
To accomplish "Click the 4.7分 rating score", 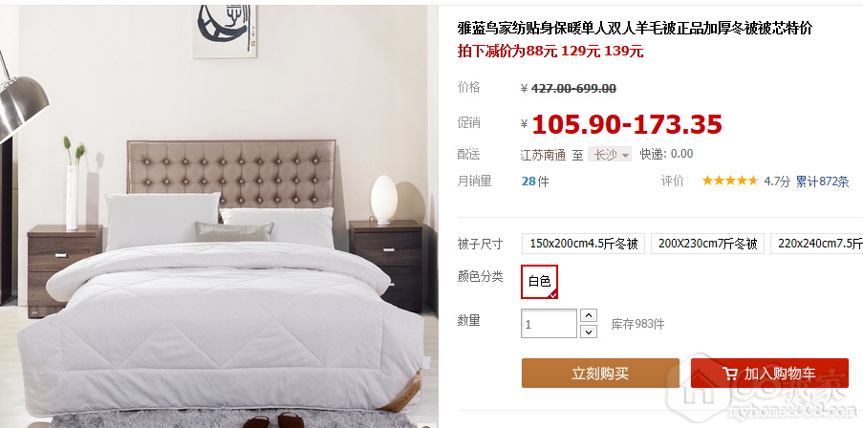I will [777, 182].
